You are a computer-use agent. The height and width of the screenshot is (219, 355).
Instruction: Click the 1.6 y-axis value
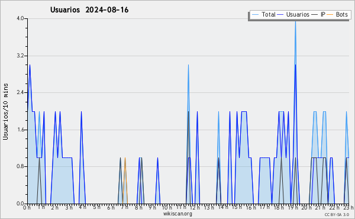point(20,130)
